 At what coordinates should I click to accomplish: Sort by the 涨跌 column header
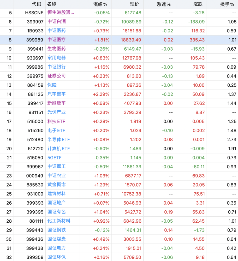pyautogui.click(x=198, y=4)
